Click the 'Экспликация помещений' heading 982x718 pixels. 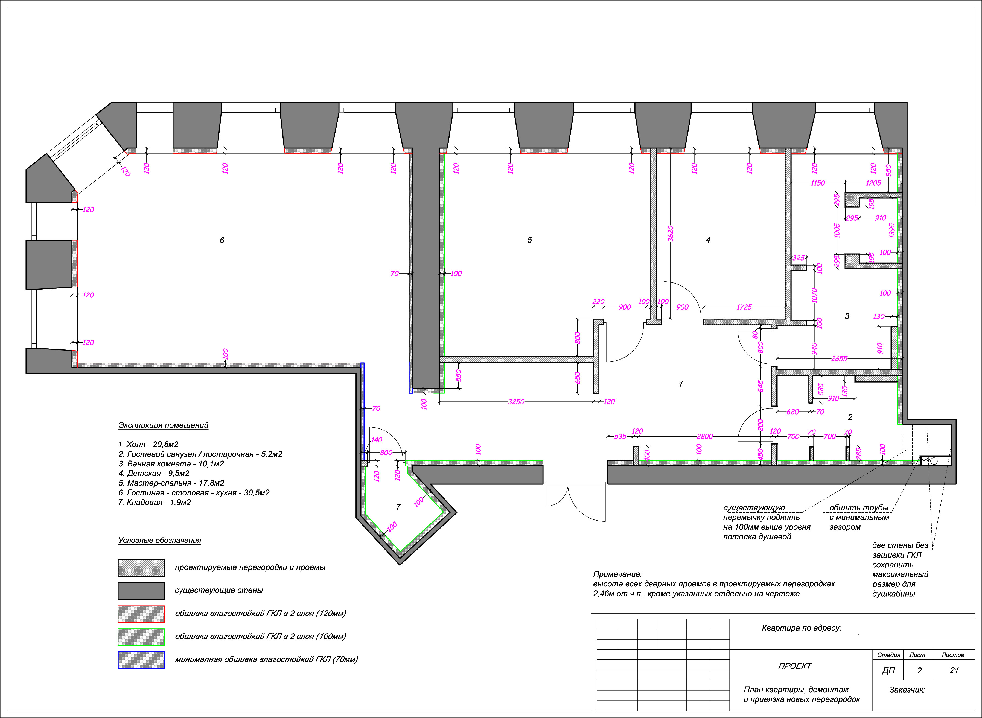tap(163, 425)
